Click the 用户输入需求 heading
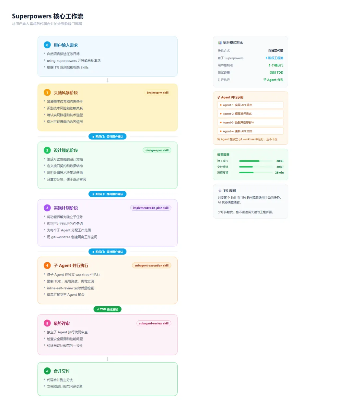The image size is (350, 408). pos(66,45)
